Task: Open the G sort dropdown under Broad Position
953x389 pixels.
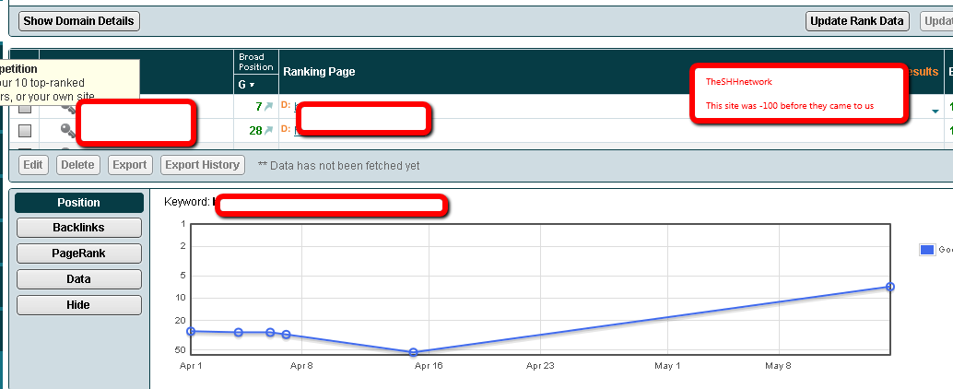Action: point(246,85)
